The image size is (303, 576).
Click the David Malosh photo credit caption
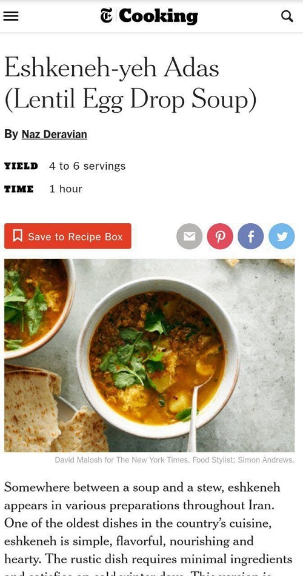(175, 460)
